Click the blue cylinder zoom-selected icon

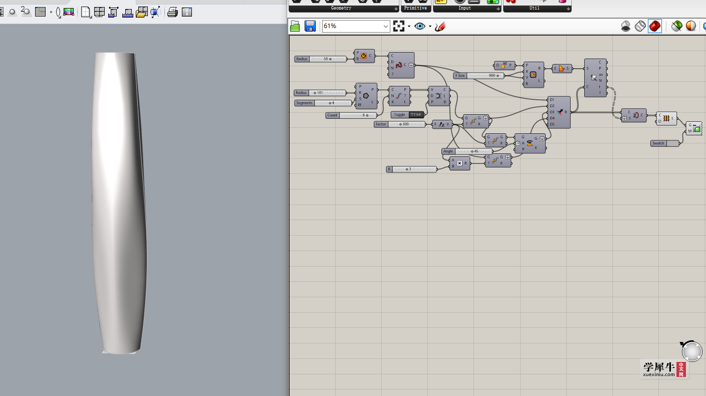[155, 12]
